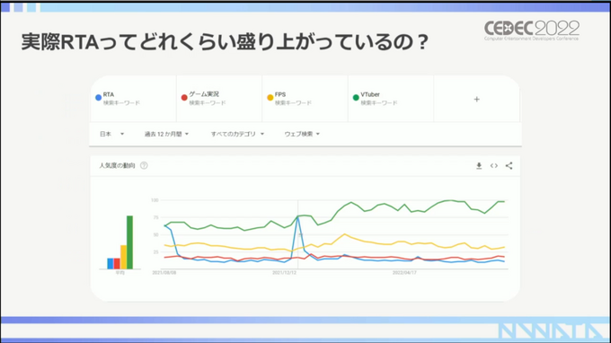The width and height of the screenshot is (611, 343).
Task: Click the 25 value axis label
Action: click(x=155, y=252)
